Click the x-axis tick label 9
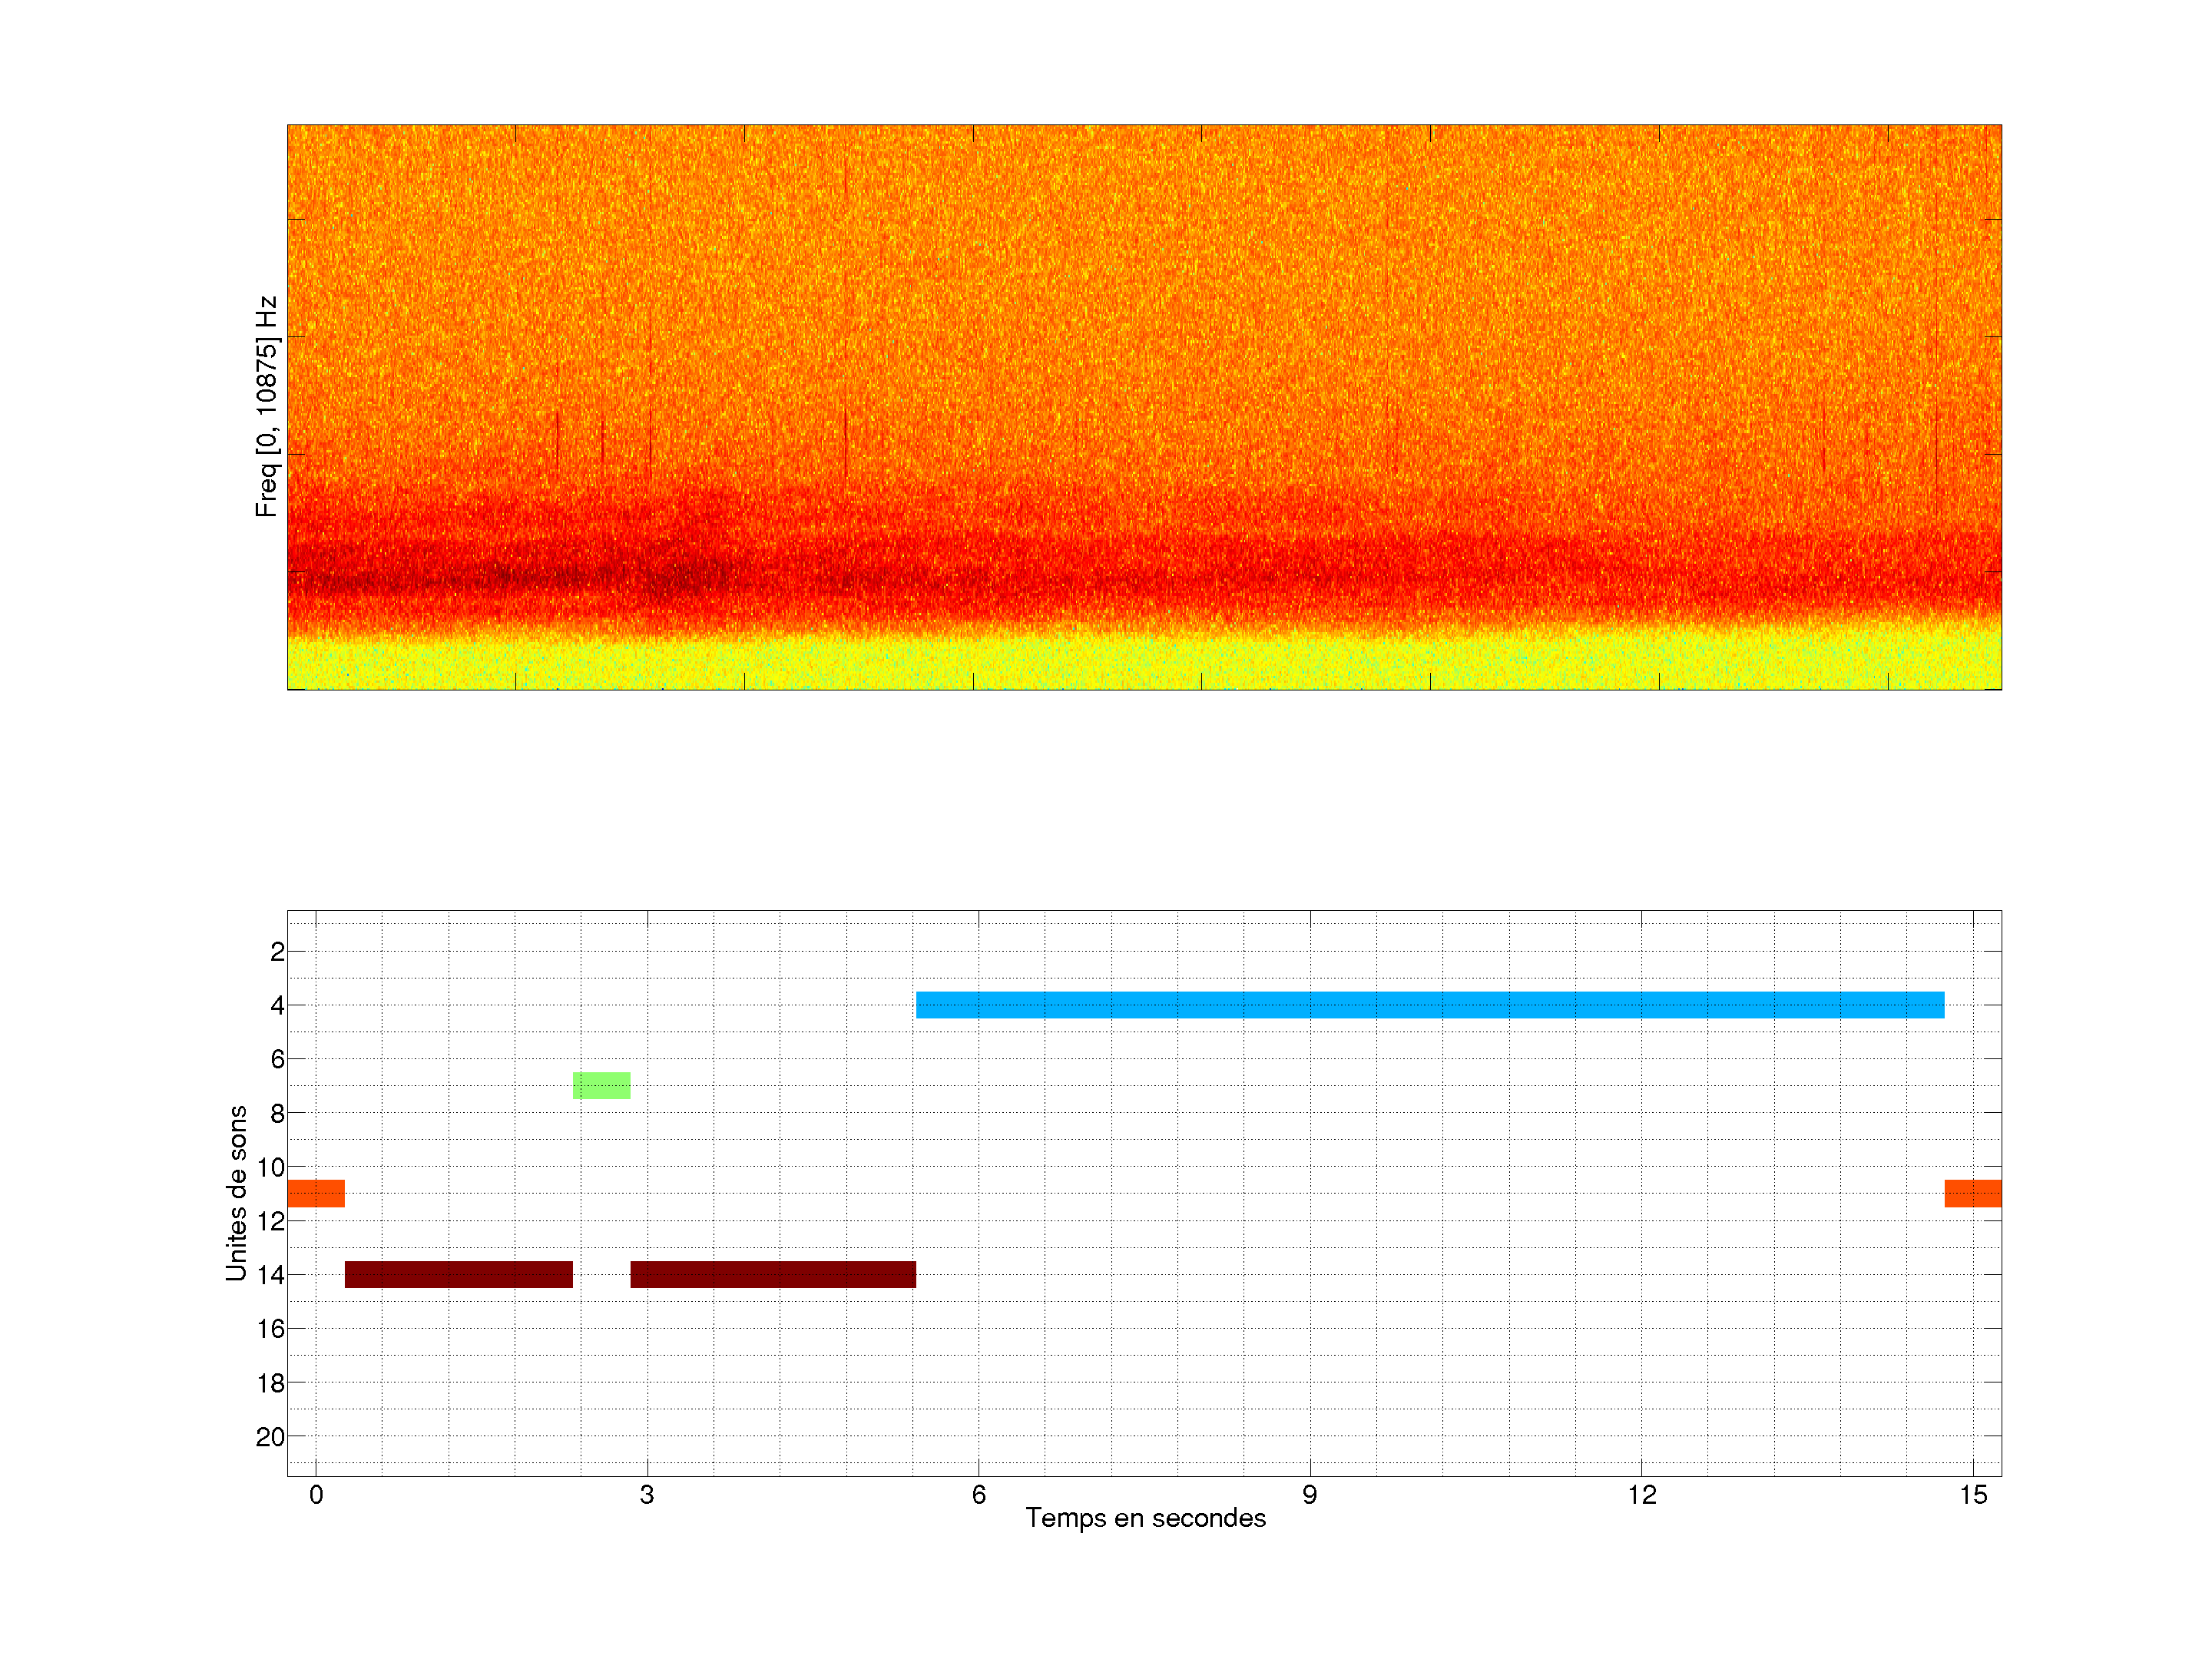This screenshot has height=1659, width=2212. (1309, 1495)
